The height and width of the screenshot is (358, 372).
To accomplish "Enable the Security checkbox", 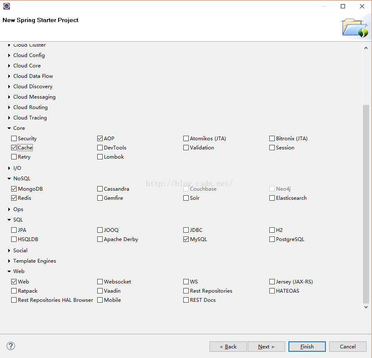I will tap(14, 138).
